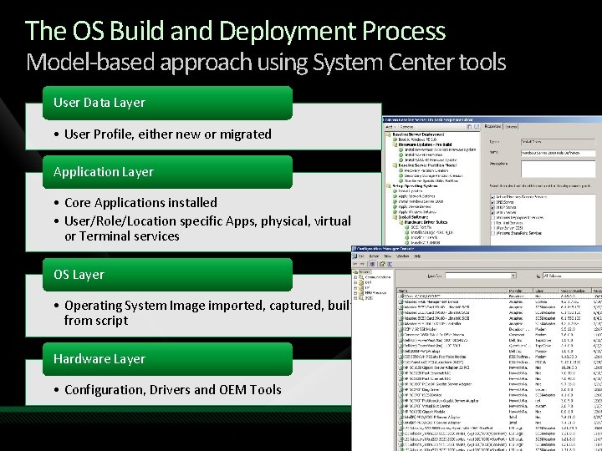The image size is (602, 451).
Task: Select the Baseline Server Partition Model group
Action: [x=427, y=165]
